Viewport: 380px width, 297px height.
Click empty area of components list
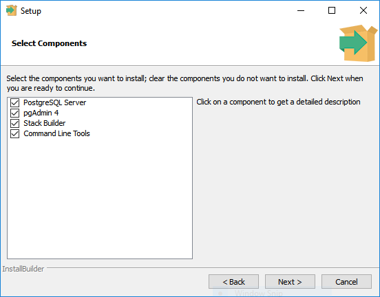point(100,199)
